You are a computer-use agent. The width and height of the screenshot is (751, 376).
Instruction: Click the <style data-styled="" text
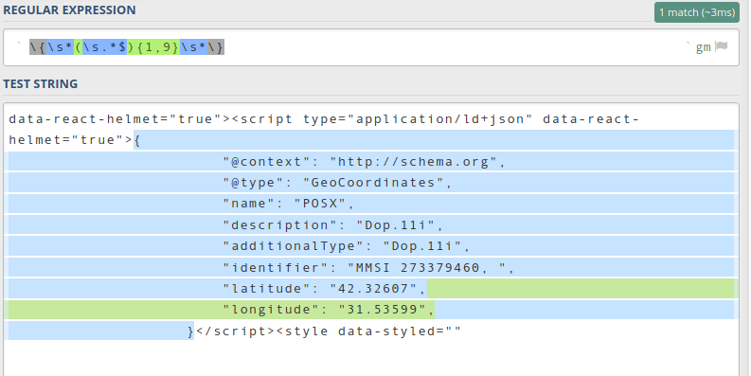(x=368, y=331)
